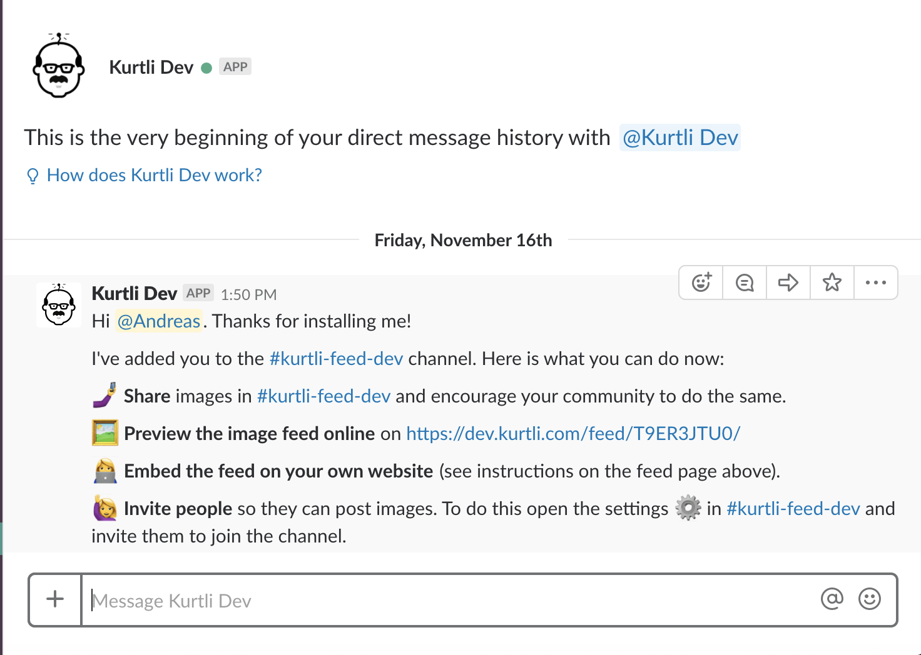Open #kurtli-feed-dev link in the Invite people line
This screenshot has height=655, width=921.
tap(793, 509)
